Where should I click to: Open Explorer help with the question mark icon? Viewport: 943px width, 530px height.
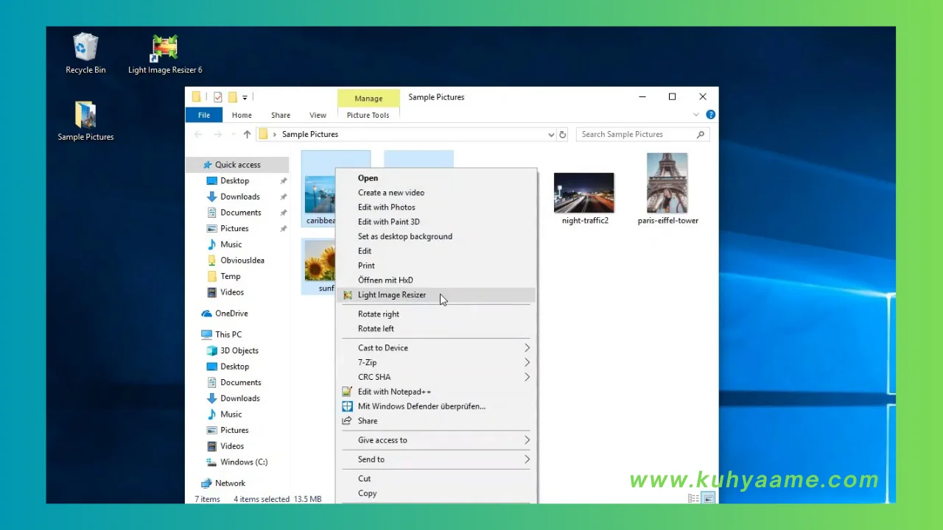tap(711, 115)
